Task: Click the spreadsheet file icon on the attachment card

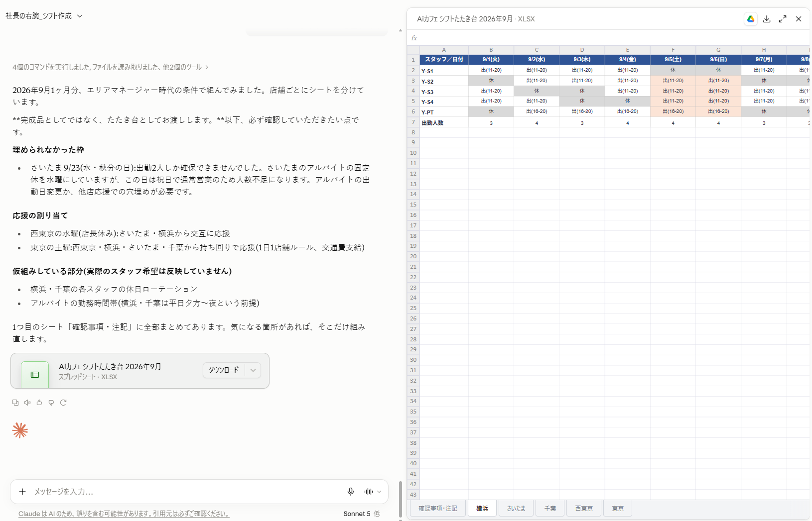Action: 35,375
